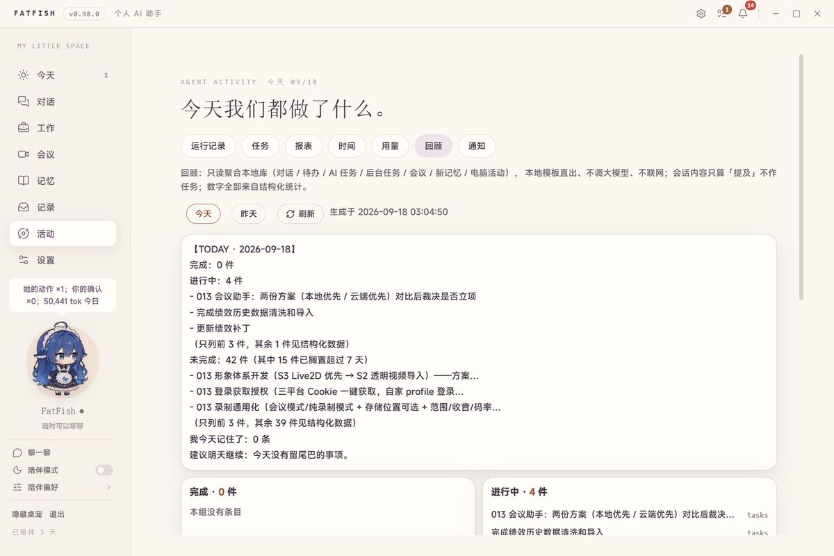834x556 pixels.
Task: Open 对话 in the sidebar
Action: tap(63, 101)
